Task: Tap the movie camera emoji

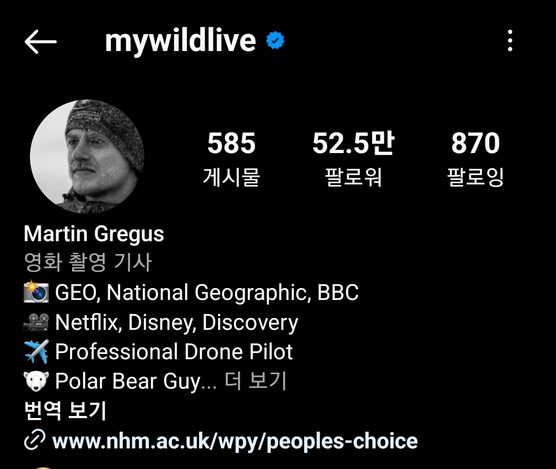Action: [x=36, y=323]
